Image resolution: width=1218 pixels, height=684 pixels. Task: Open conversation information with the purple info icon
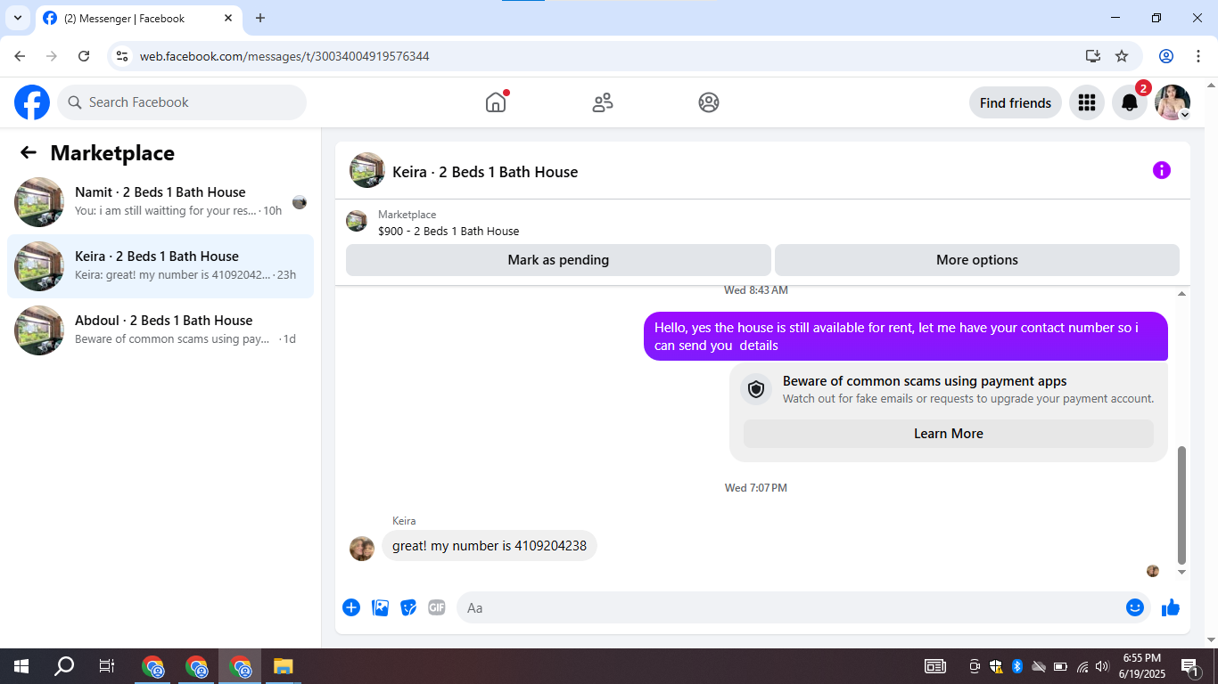coord(1162,170)
